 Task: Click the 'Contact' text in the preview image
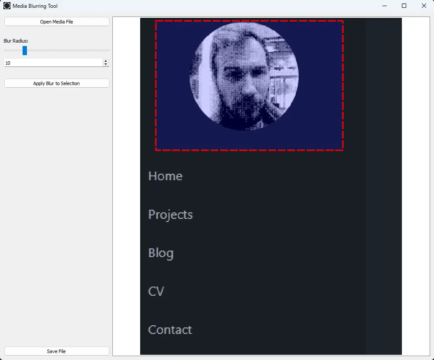click(x=170, y=330)
